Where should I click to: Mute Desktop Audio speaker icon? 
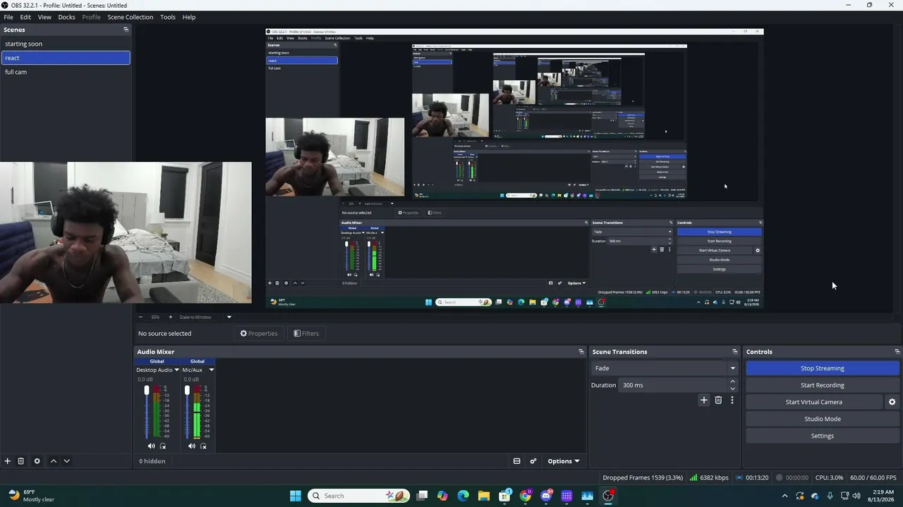(151, 446)
